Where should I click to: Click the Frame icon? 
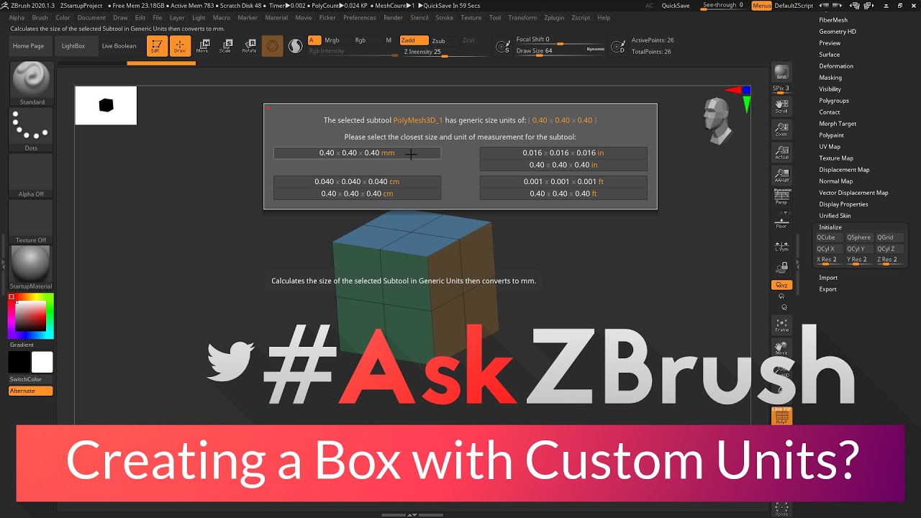point(781,325)
